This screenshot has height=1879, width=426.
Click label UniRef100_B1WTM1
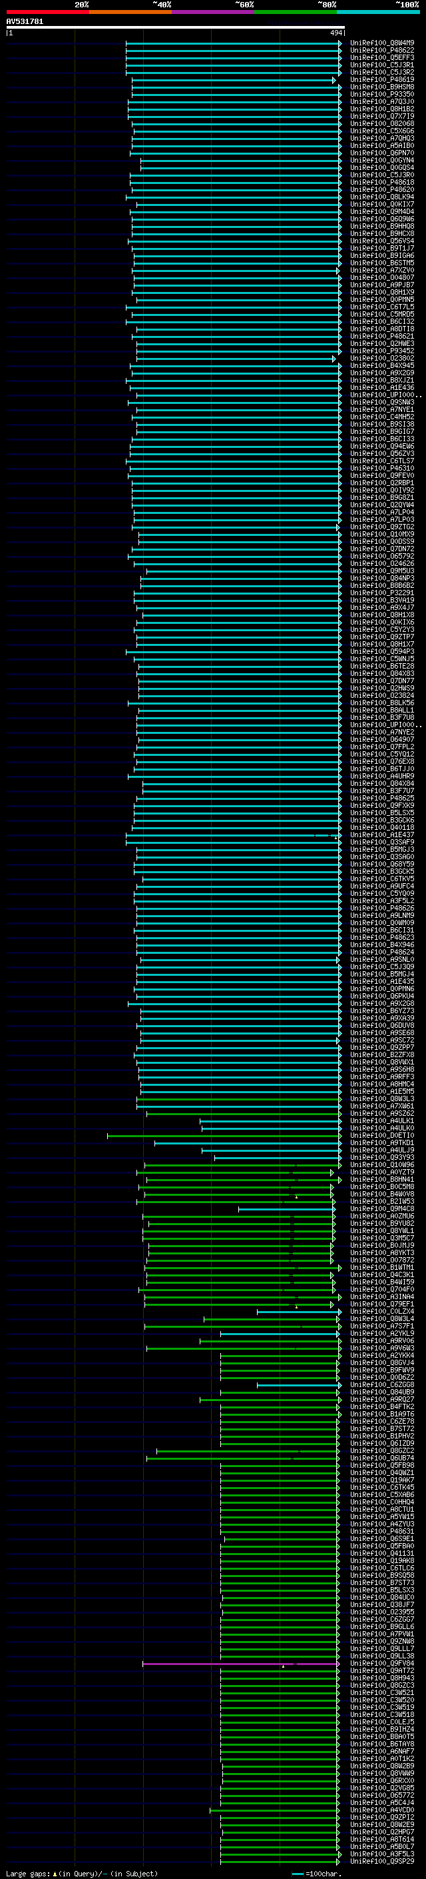[382, 1268]
